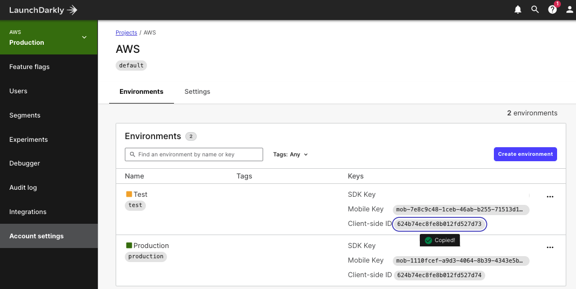The image size is (576, 289).
Task: Open the Tags: Any filter dropdown
Action: click(290, 154)
